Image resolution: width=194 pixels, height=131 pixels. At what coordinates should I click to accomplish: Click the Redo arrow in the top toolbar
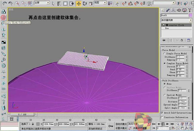(11, 3)
